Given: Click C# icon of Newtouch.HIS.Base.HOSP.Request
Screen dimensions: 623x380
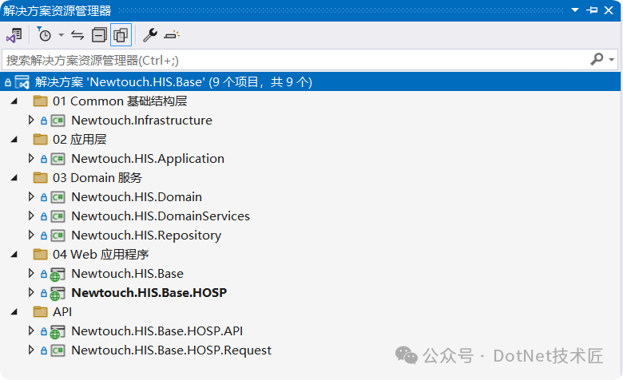Looking at the screenshot, I should click(58, 350).
